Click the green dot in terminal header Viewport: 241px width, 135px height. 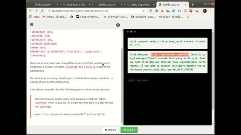(x=135, y=31)
